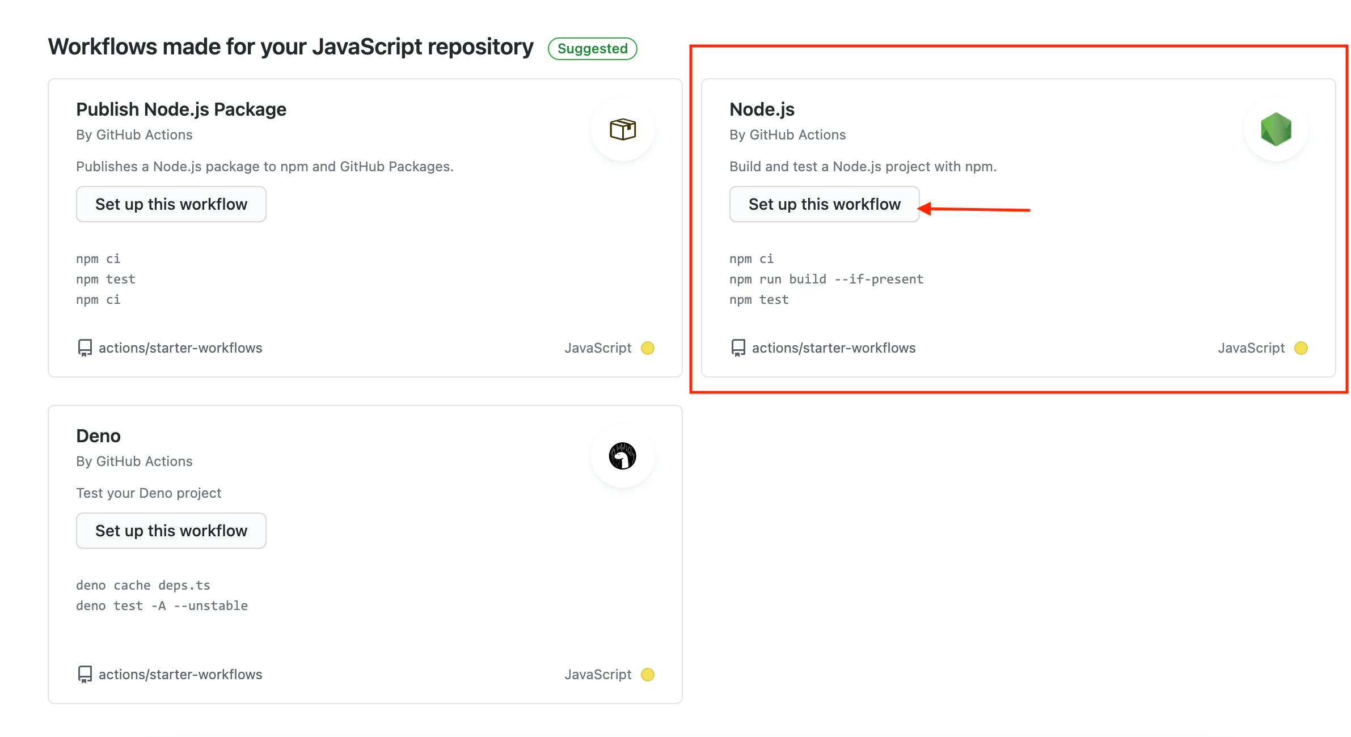Open actions/starter-workflows link in Node.js card
1351x737 pixels.
834,348
